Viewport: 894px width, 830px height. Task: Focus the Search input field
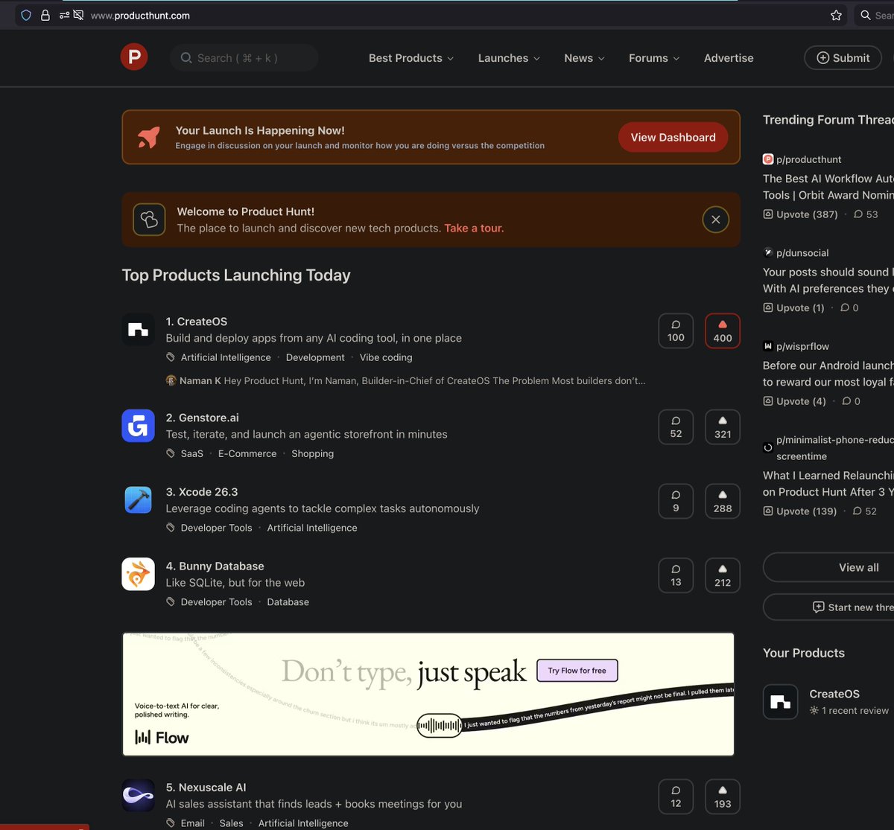click(244, 58)
